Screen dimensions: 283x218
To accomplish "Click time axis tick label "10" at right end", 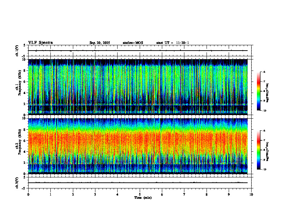I will tap(251, 194).
